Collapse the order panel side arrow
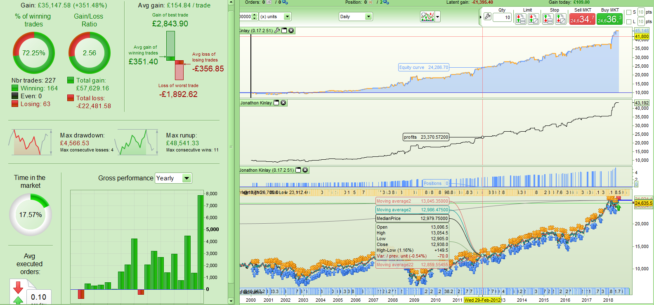Viewport: 654px width, 305px height. [x=481, y=17]
